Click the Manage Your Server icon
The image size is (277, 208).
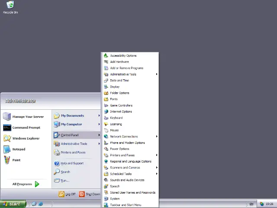pyautogui.click(x=7, y=117)
